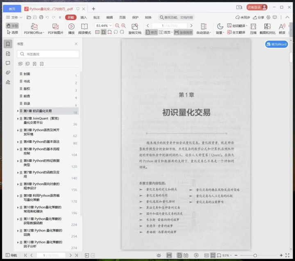
Task: Switch to 双页 double page view
Action: click(166, 32)
